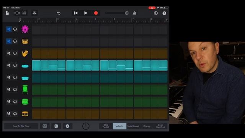Click the playhead marker on ruler
The width and height of the screenshot is (245, 138).
tap(20, 20)
